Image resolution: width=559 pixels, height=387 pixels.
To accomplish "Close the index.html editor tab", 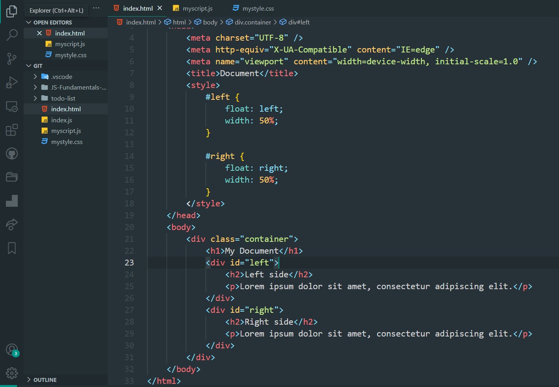I will [160, 8].
